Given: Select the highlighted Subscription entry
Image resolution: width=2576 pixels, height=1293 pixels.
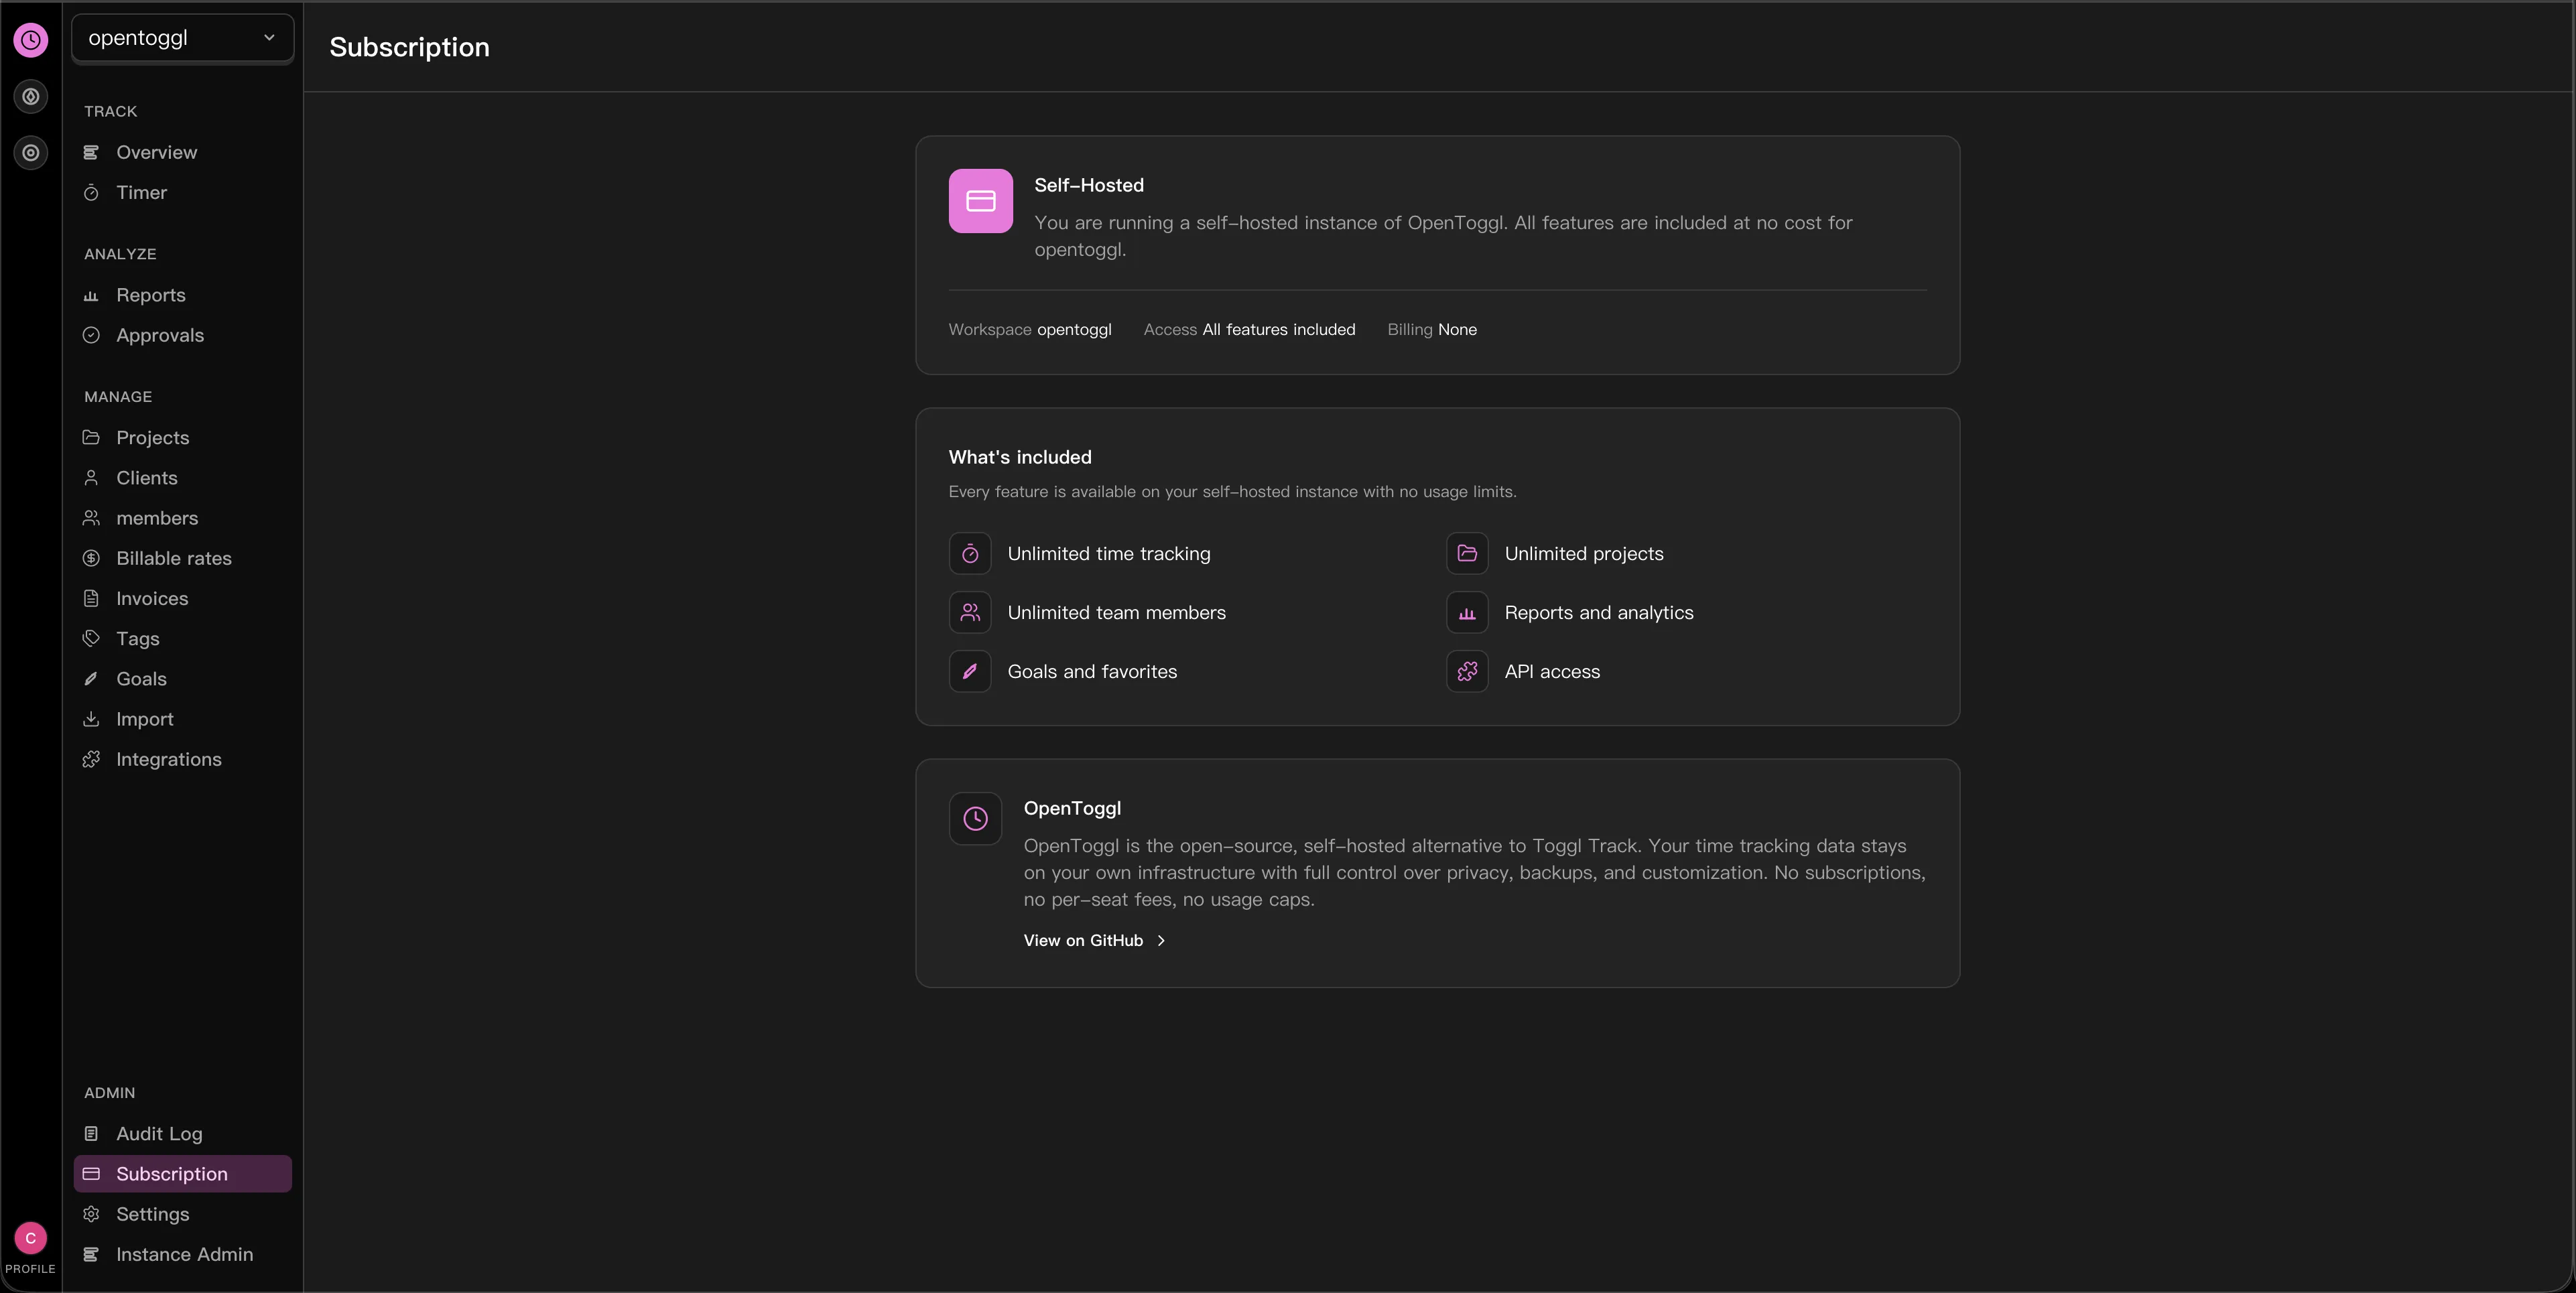Looking at the screenshot, I should tap(172, 1174).
